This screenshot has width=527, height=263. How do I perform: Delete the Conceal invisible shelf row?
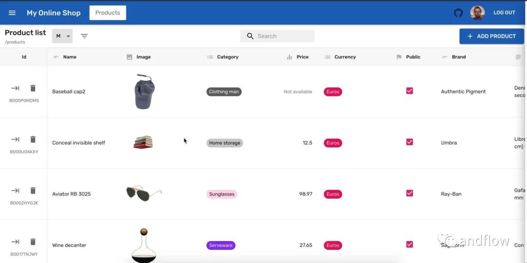(x=33, y=139)
